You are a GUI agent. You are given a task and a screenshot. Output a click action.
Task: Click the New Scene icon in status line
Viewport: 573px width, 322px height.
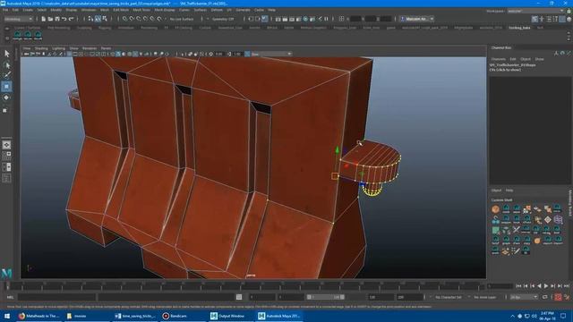coord(43,19)
